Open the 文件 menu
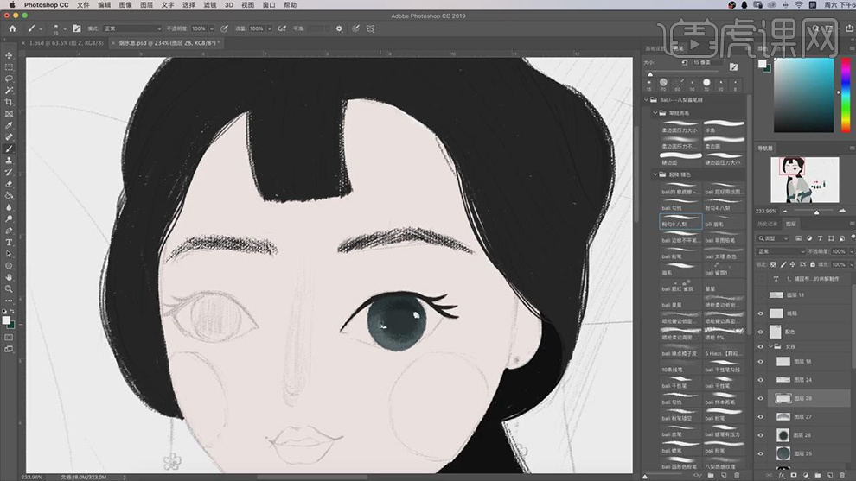This screenshot has height=481, width=856. coord(83,5)
